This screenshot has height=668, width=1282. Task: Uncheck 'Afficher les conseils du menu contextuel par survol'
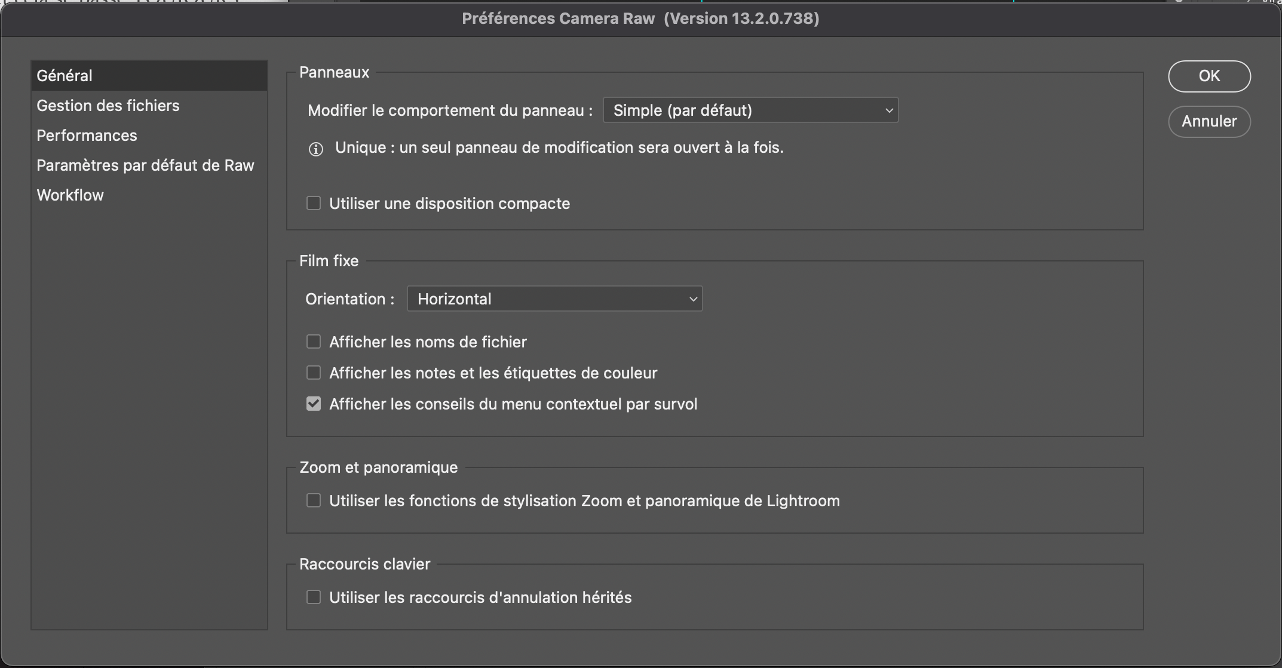[x=314, y=404]
